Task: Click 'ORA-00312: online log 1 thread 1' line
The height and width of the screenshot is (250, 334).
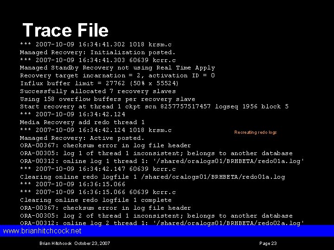Action: tap(162, 161)
